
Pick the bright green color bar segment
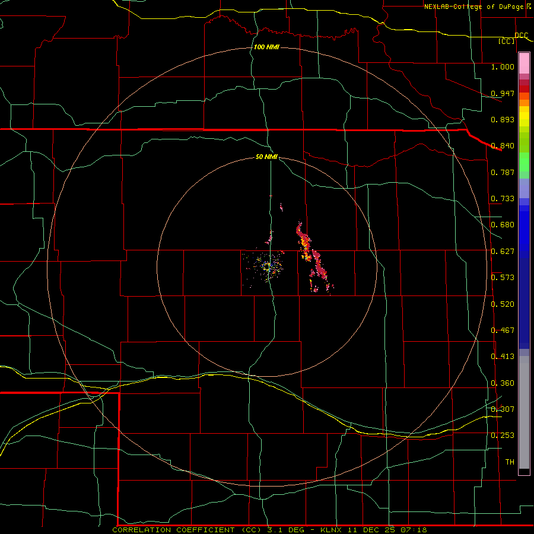524,162
